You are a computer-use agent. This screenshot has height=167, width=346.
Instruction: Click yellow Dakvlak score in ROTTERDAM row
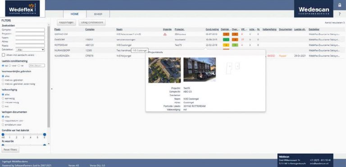coord(226,45)
